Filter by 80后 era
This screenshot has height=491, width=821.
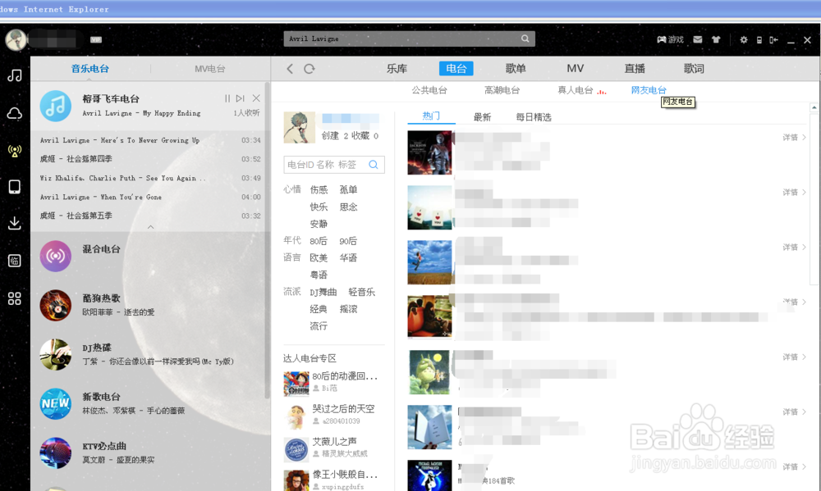click(x=319, y=241)
